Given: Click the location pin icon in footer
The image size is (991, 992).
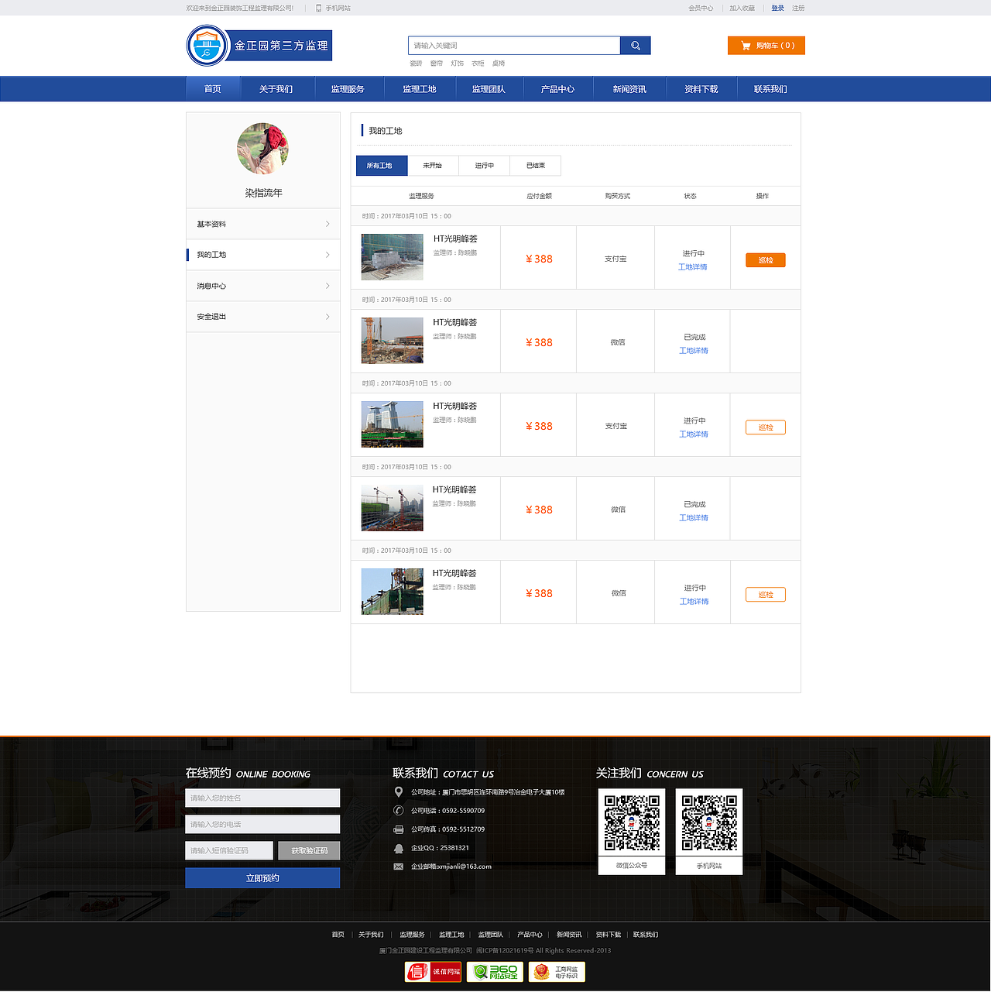Looking at the screenshot, I should coord(398,792).
